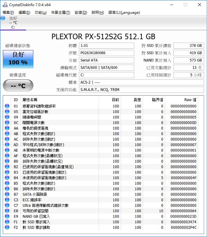The width and height of the screenshot is (207, 237).
Task: Click the 對 SSD 累計寫入 value 419 GB
Action: [189, 53]
